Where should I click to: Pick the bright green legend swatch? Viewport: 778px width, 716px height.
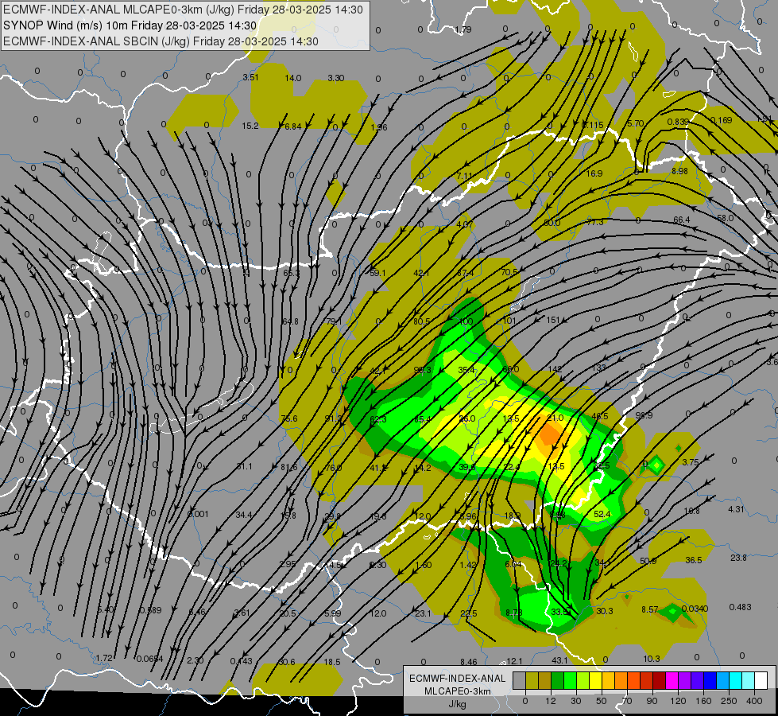(570, 680)
